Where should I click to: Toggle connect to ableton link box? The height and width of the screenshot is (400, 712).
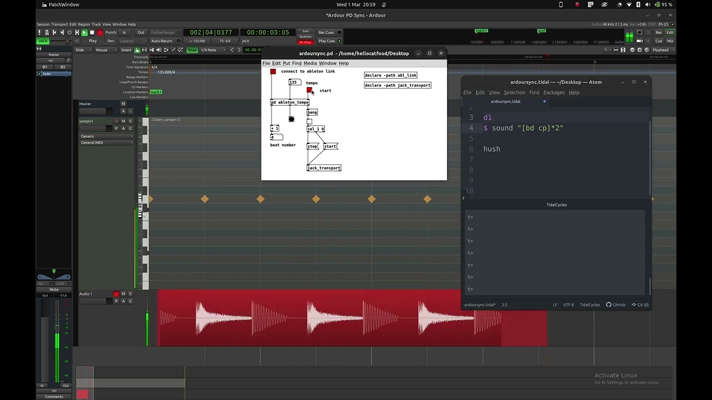point(273,72)
